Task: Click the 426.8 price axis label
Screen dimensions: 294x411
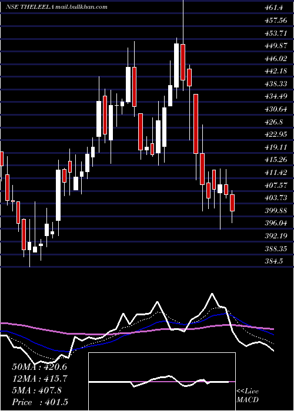Action: pos(274,122)
